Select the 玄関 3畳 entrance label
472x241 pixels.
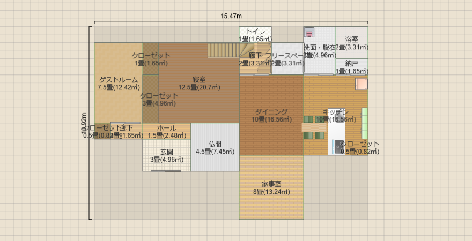[x=167, y=155]
